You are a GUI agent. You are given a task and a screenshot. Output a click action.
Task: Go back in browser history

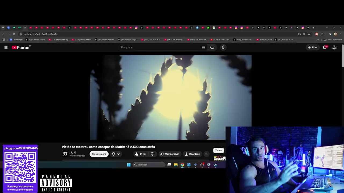click(3, 34)
